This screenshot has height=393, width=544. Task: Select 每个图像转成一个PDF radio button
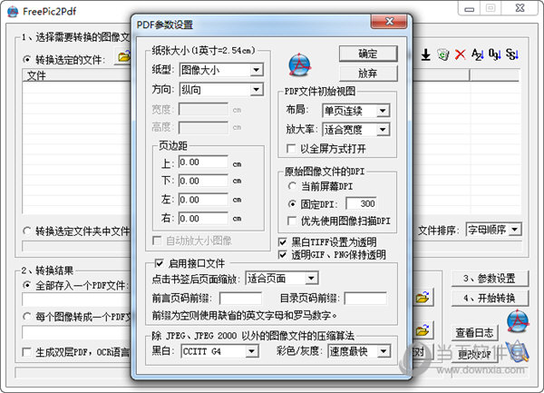point(26,317)
